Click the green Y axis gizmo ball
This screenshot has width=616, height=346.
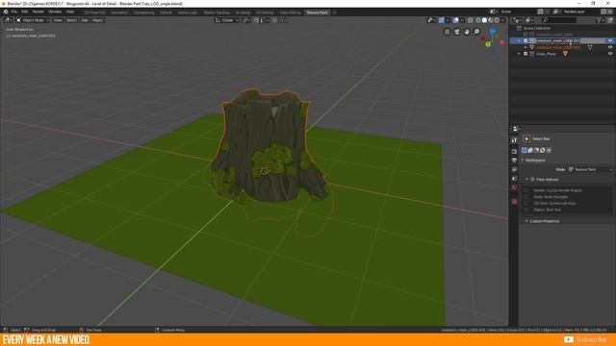pos(488,44)
